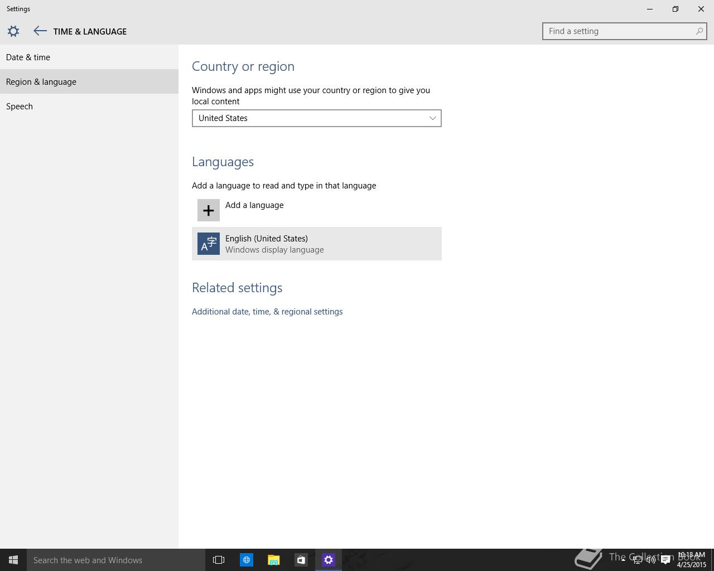This screenshot has width=714, height=571.
Task: Open the Windows Start menu
Action: (x=13, y=560)
